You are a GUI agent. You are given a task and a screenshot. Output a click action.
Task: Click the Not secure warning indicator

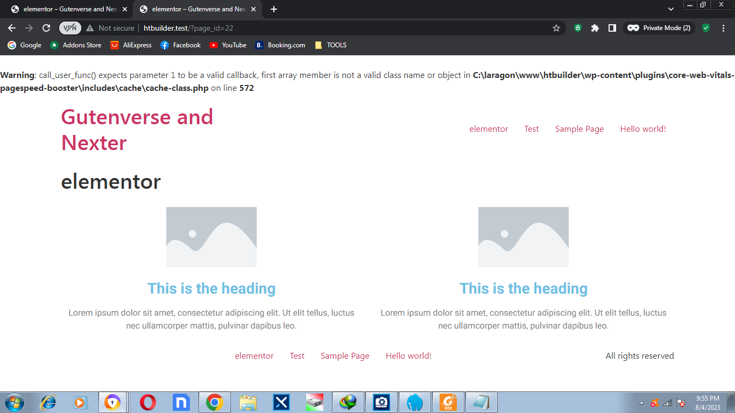coord(110,28)
